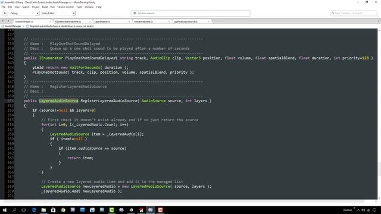Launch Microsoft Edge from the taskbar

click(x=34, y=210)
